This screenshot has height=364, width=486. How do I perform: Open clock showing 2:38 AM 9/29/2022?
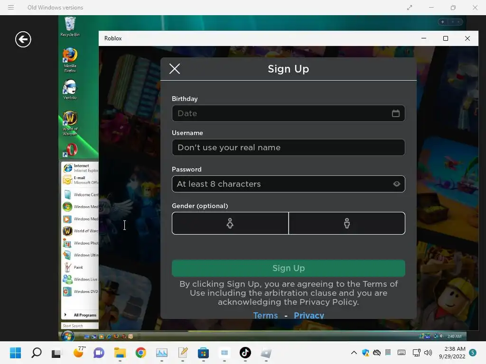point(452,353)
